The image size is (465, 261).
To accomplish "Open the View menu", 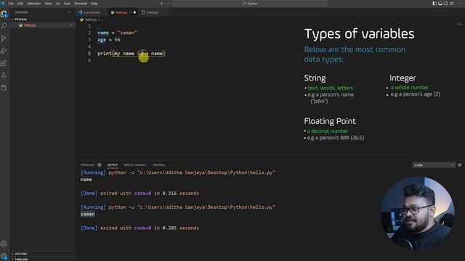I will (49, 3).
